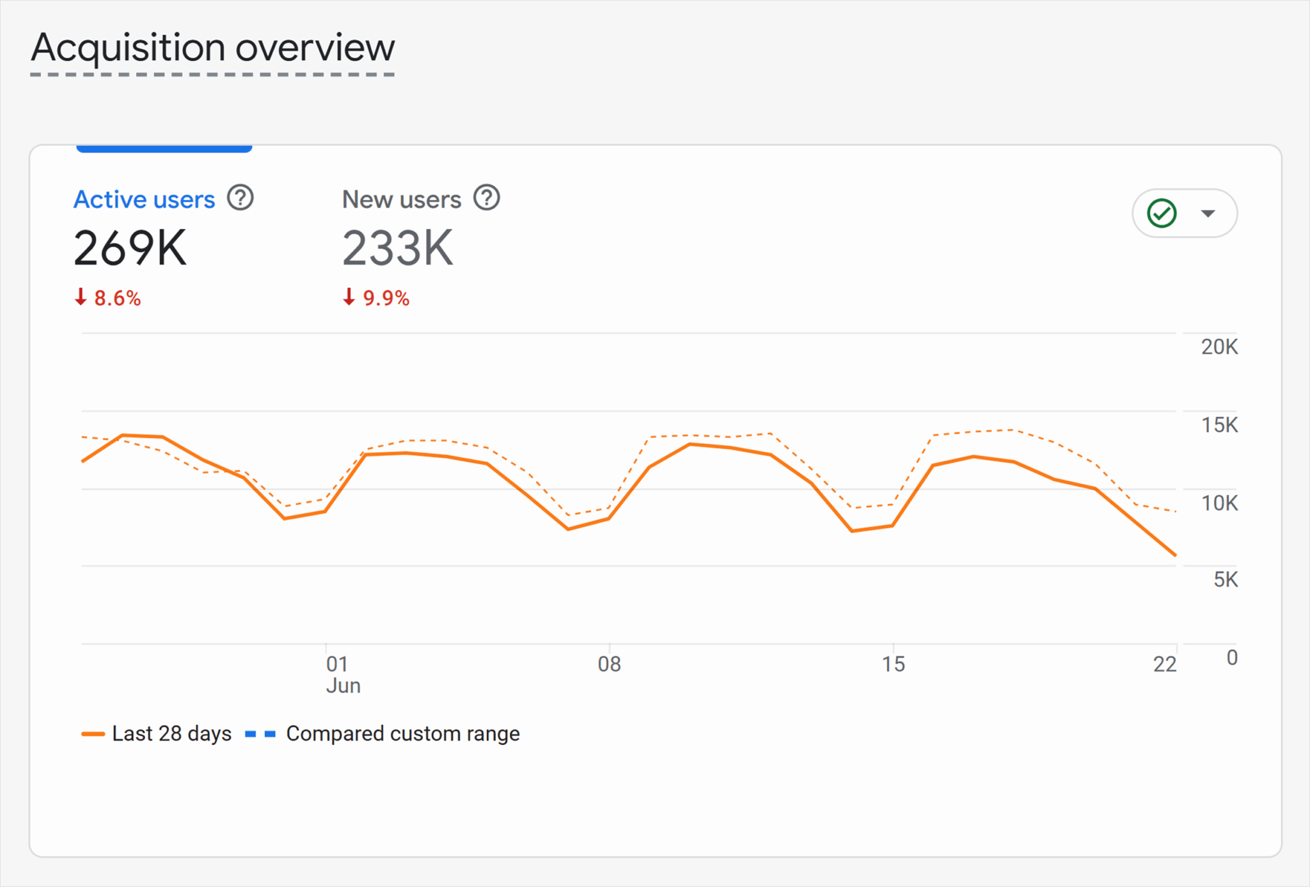Viewport: 1310px width, 887px height.
Task: Select the active chart tab above Active users
Action: coord(164,148)
